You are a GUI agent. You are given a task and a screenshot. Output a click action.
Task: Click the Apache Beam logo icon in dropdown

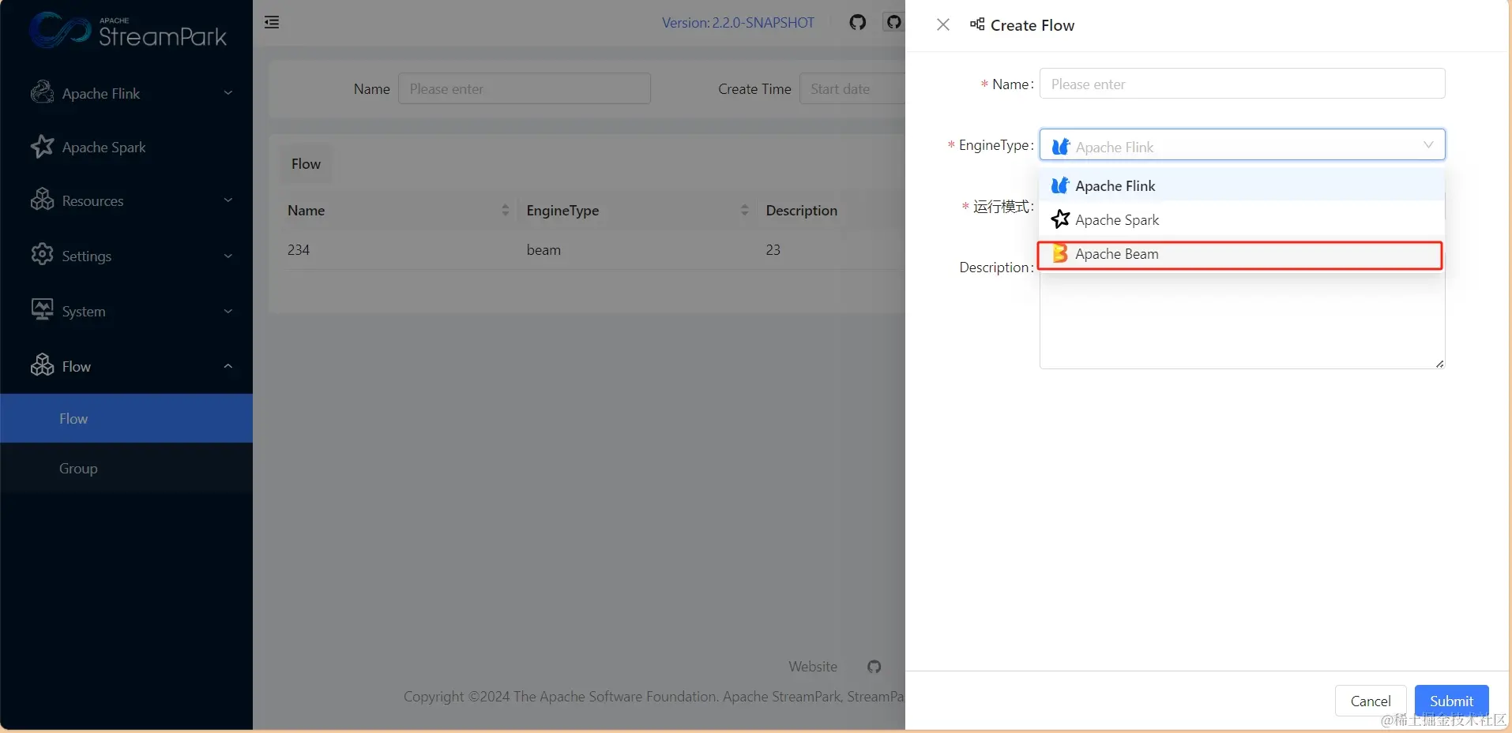pos(1060,253)
